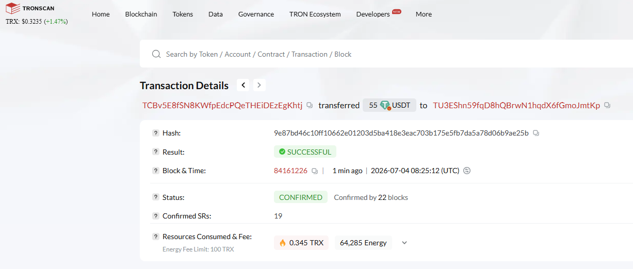Go to next transaction arrow
Screen dimensions: 633x269
[259, 85]
